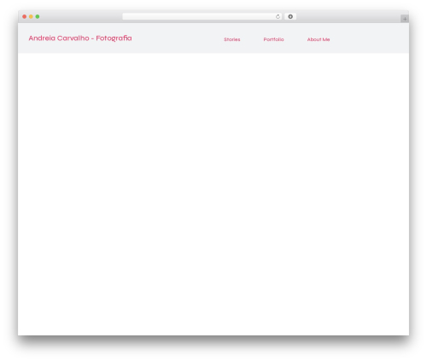Click the round download icon beside the address bar
427x361 pixels.
[290, 17]
